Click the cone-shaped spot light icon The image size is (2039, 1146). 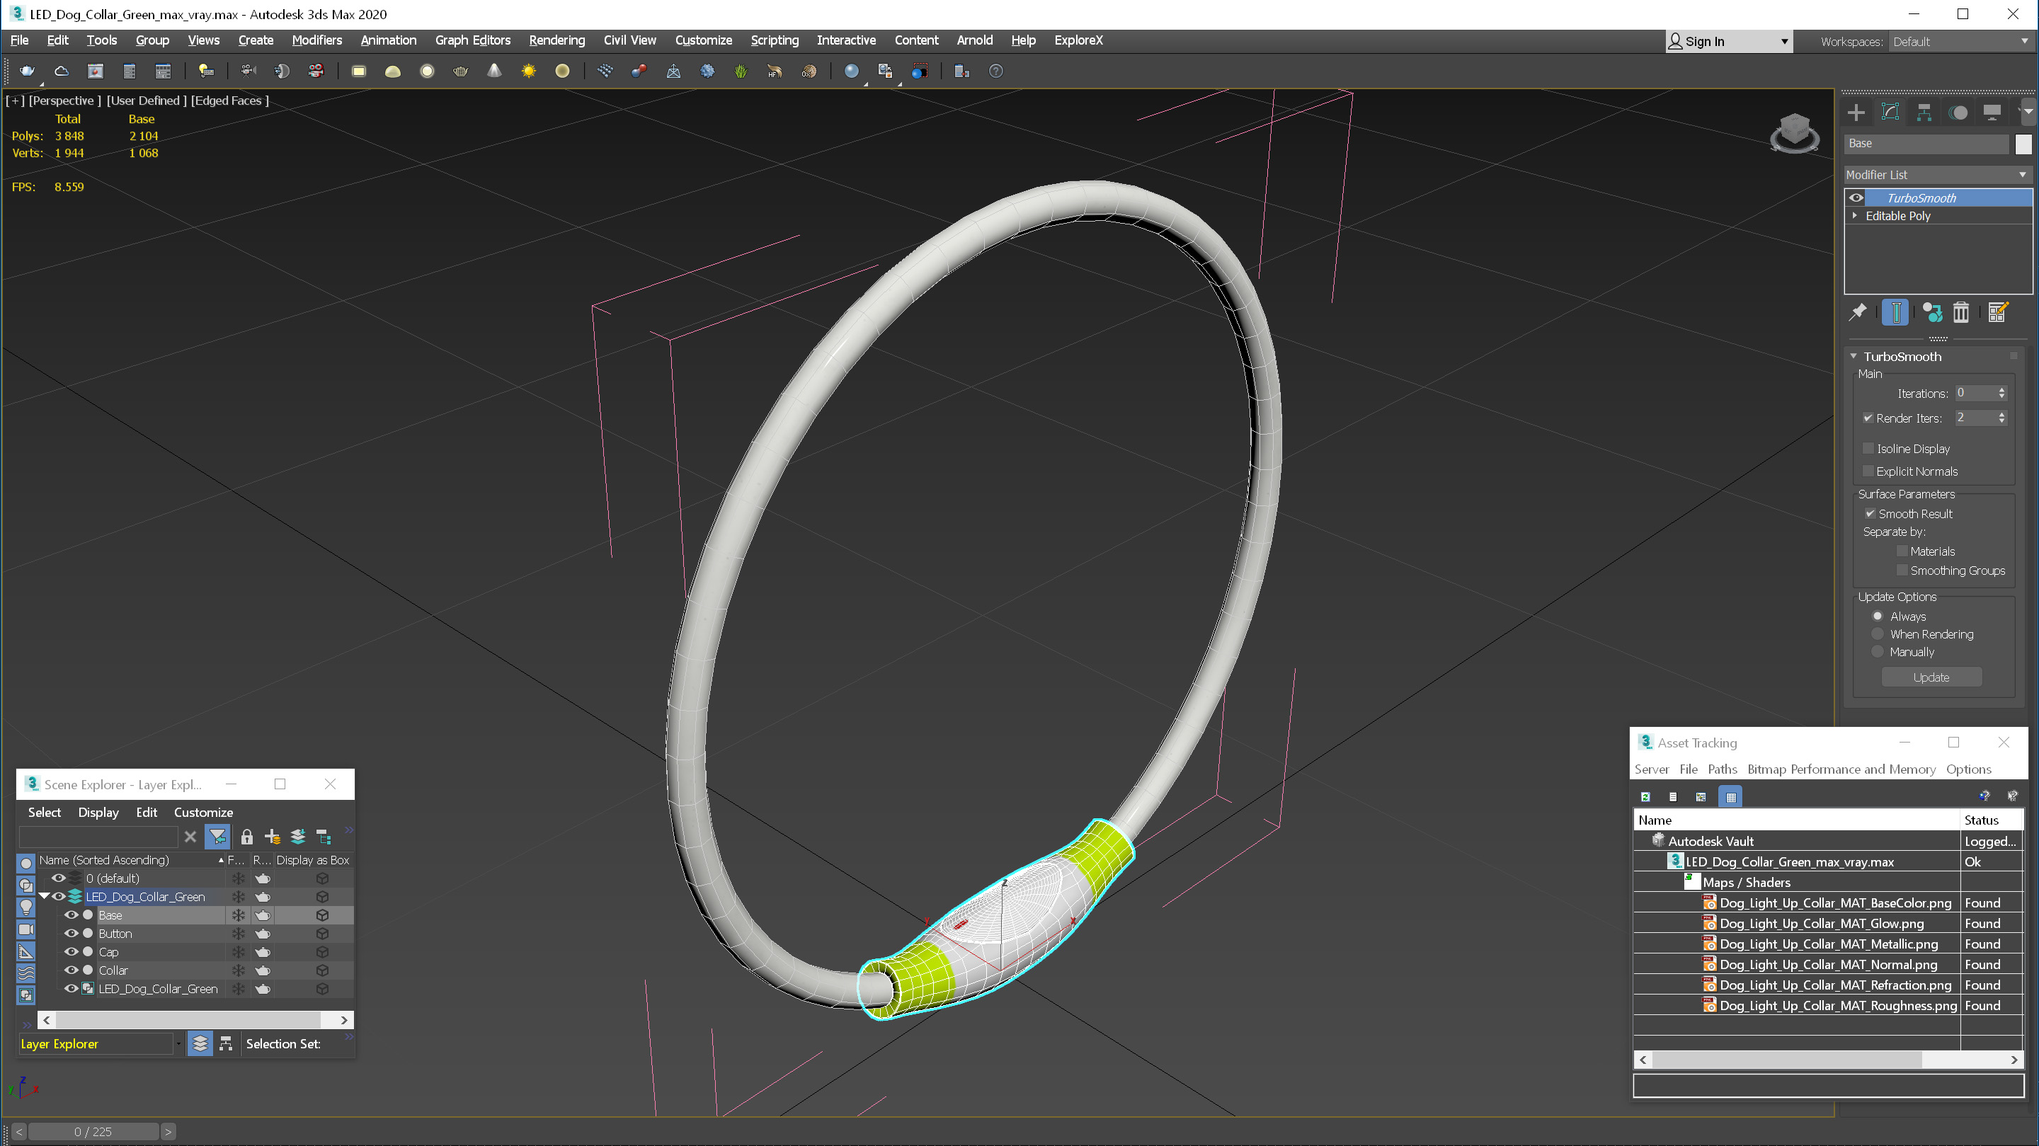[495, 71]
